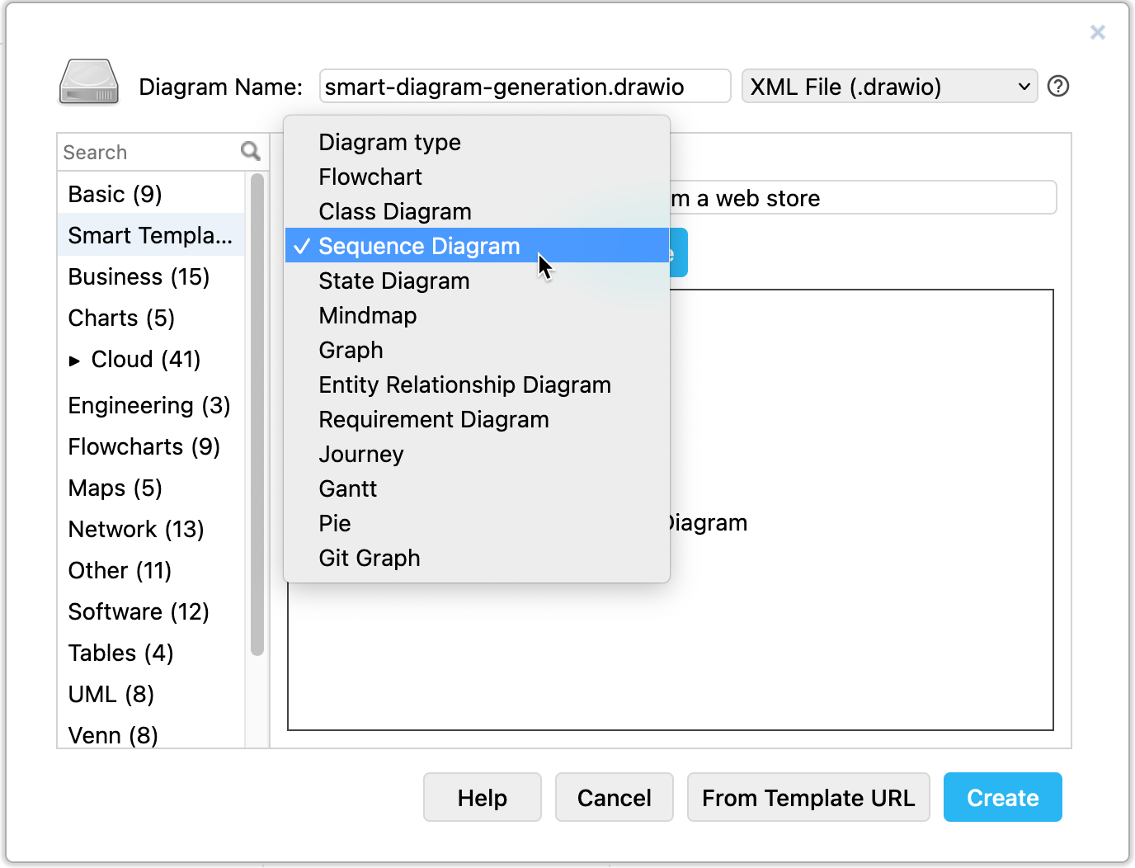Open the XML File format dropdown
This screenshot has height=868, width=1135.
pyautogui.click(x=889, y=86)
